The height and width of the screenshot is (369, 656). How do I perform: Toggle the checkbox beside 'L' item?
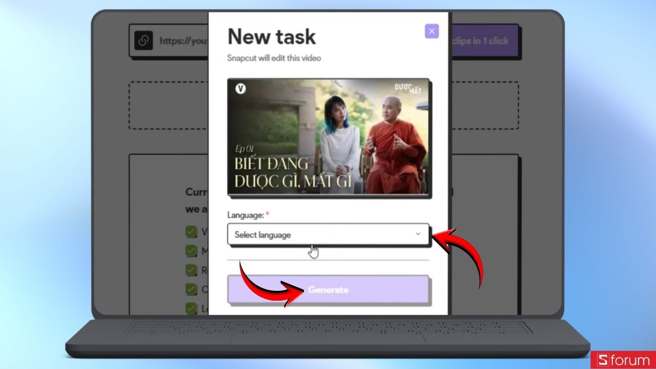point(191,308)
